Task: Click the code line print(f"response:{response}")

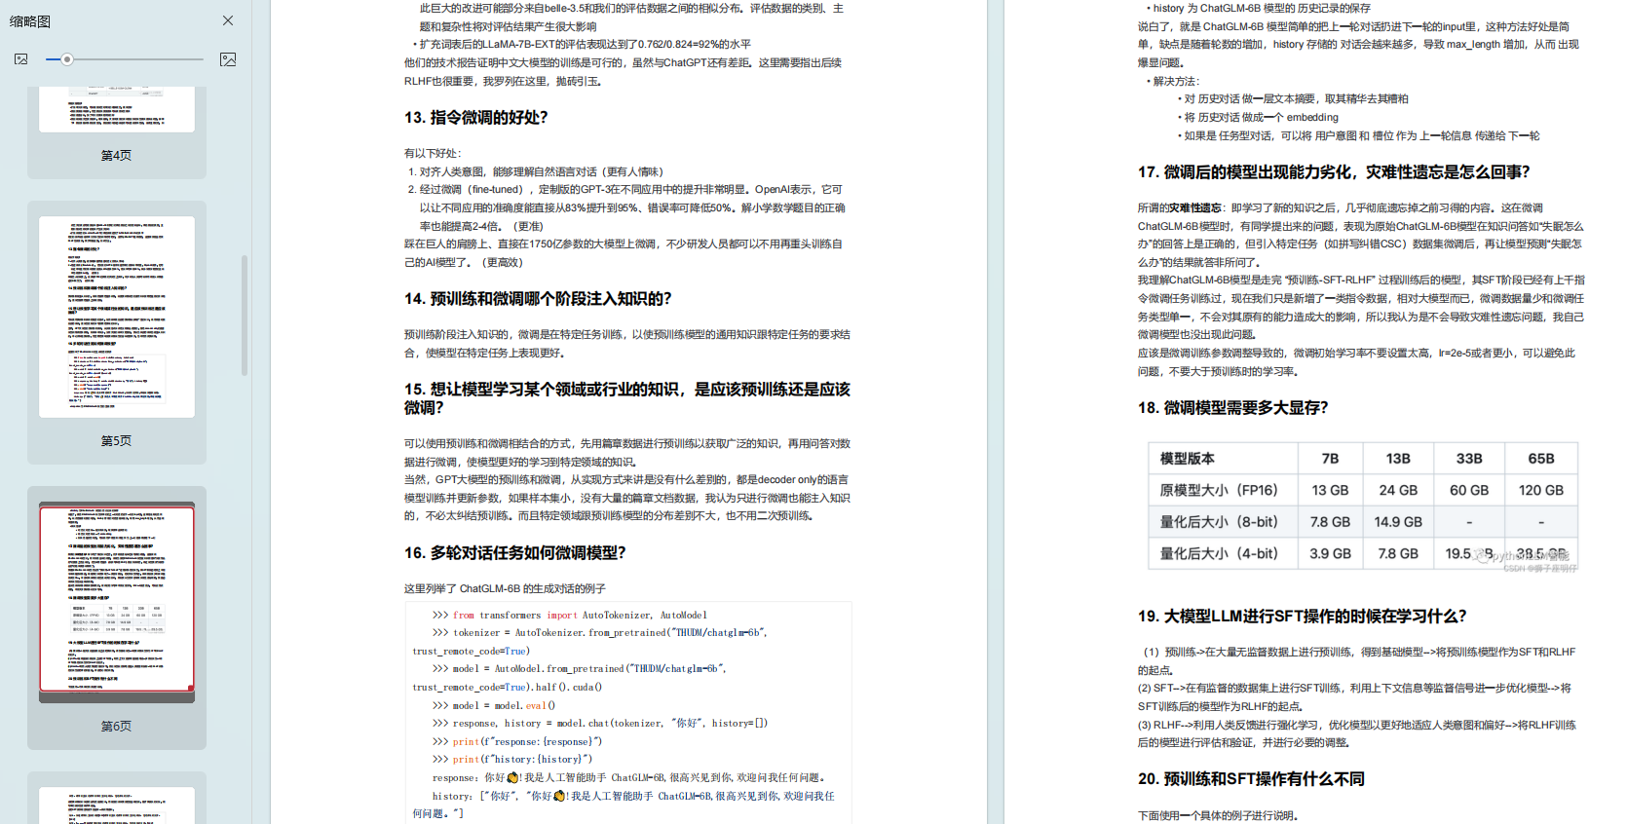Action: (x=517, y=742)
